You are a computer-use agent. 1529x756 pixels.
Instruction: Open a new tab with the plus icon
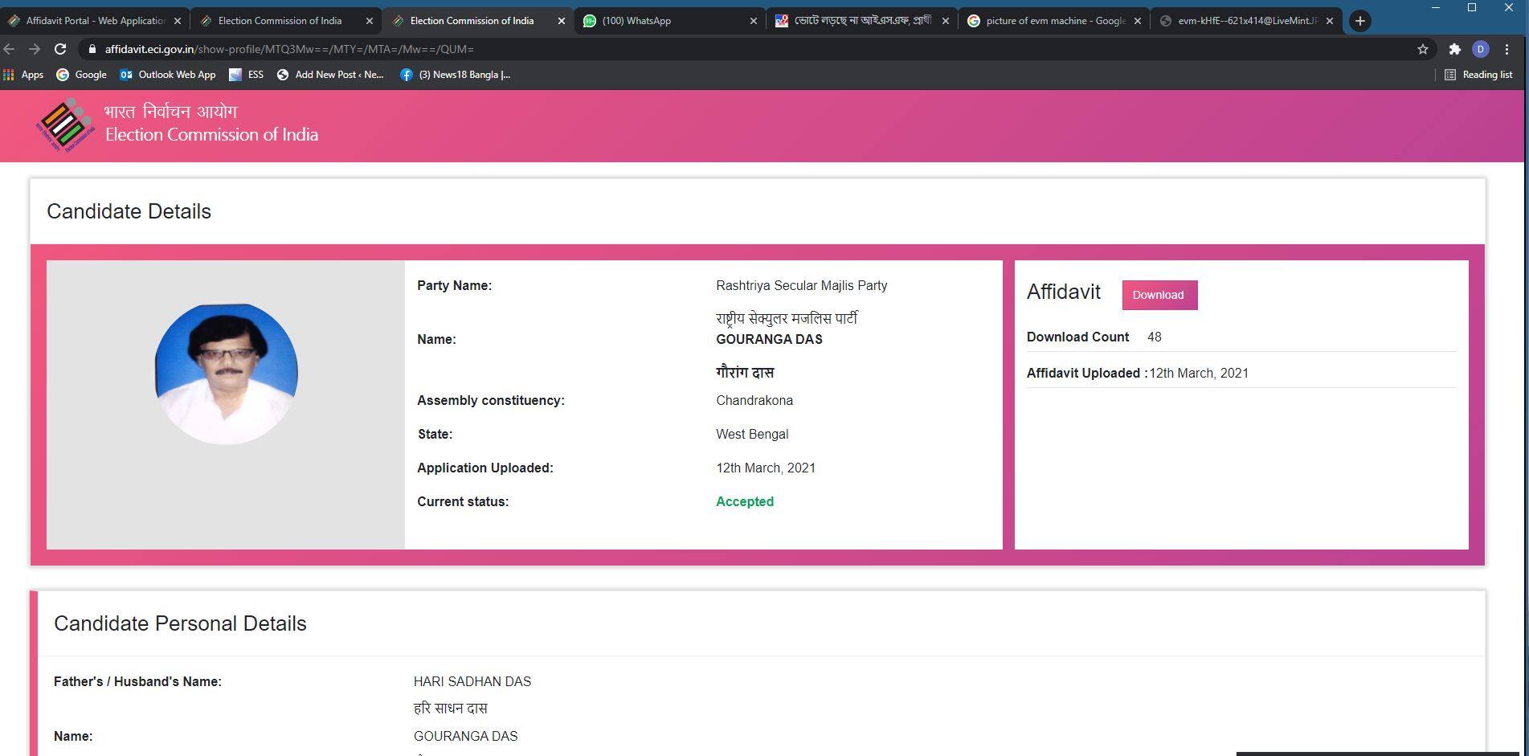(1359, 21)
